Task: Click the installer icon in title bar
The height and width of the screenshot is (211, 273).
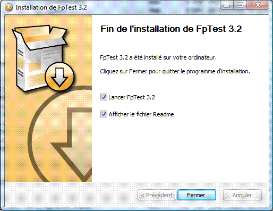Action: (x=8, y=7)
